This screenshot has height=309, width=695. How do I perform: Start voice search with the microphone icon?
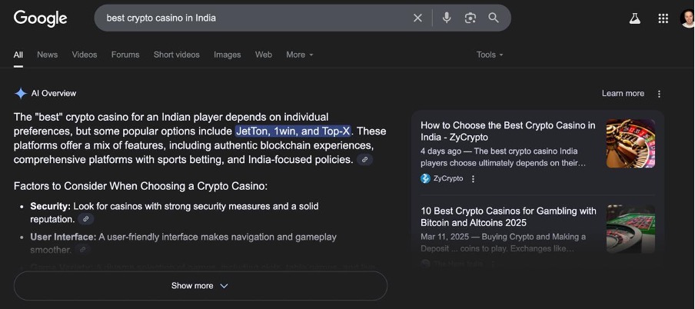(x=447, y=18)
